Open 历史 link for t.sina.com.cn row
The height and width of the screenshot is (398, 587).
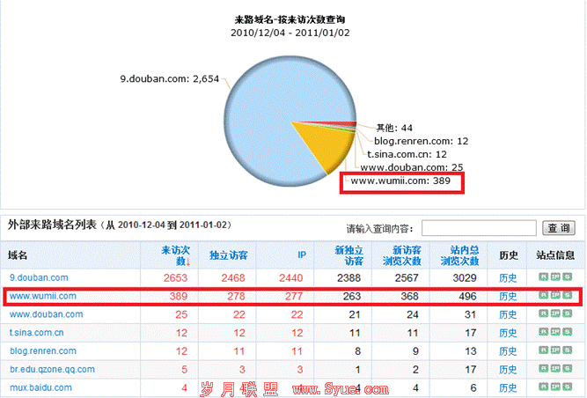coord(508,333)
